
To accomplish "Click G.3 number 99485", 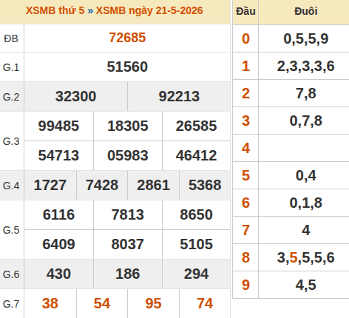I will coord(58,126).
